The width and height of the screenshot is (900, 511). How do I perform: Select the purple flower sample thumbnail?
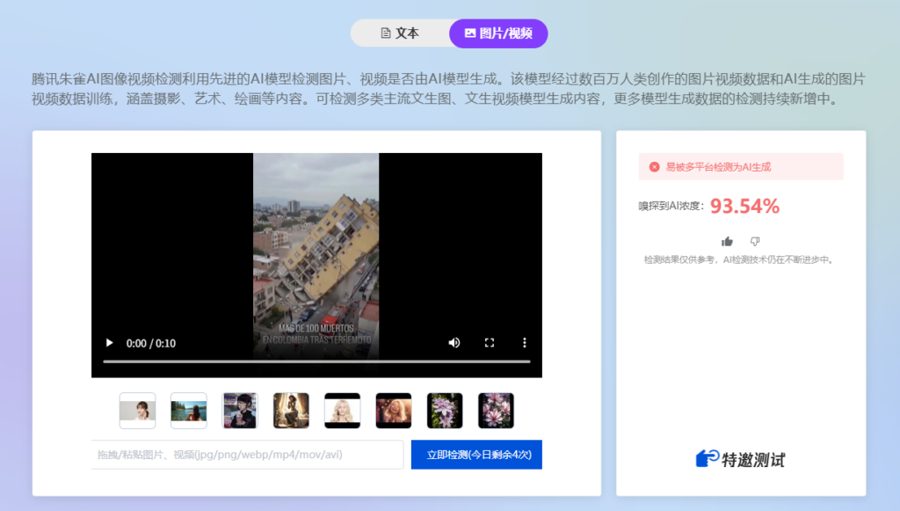coord(445,411)
